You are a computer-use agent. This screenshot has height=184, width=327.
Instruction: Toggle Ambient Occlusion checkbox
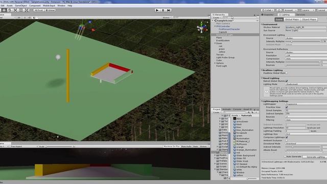point(287,141)
